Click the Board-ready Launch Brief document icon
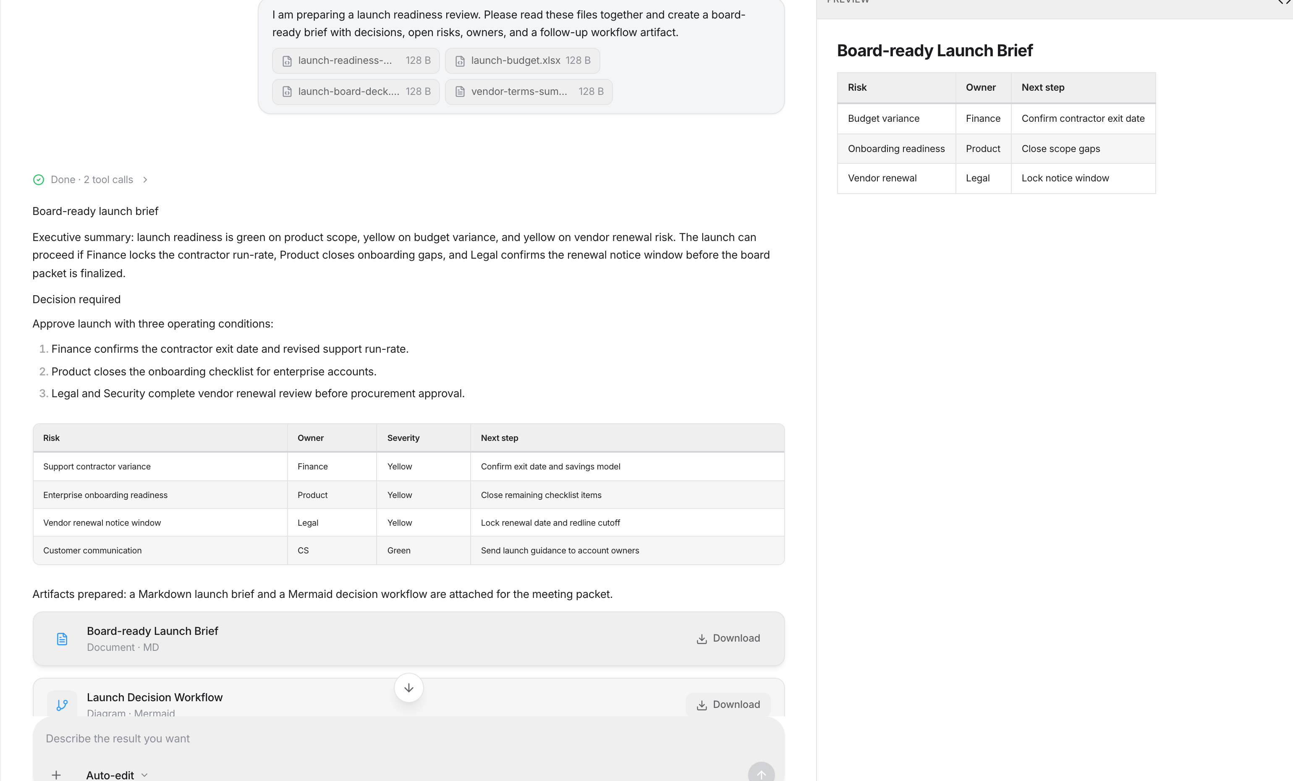This screenshot has width=1293, height=781. coord(62,639)
